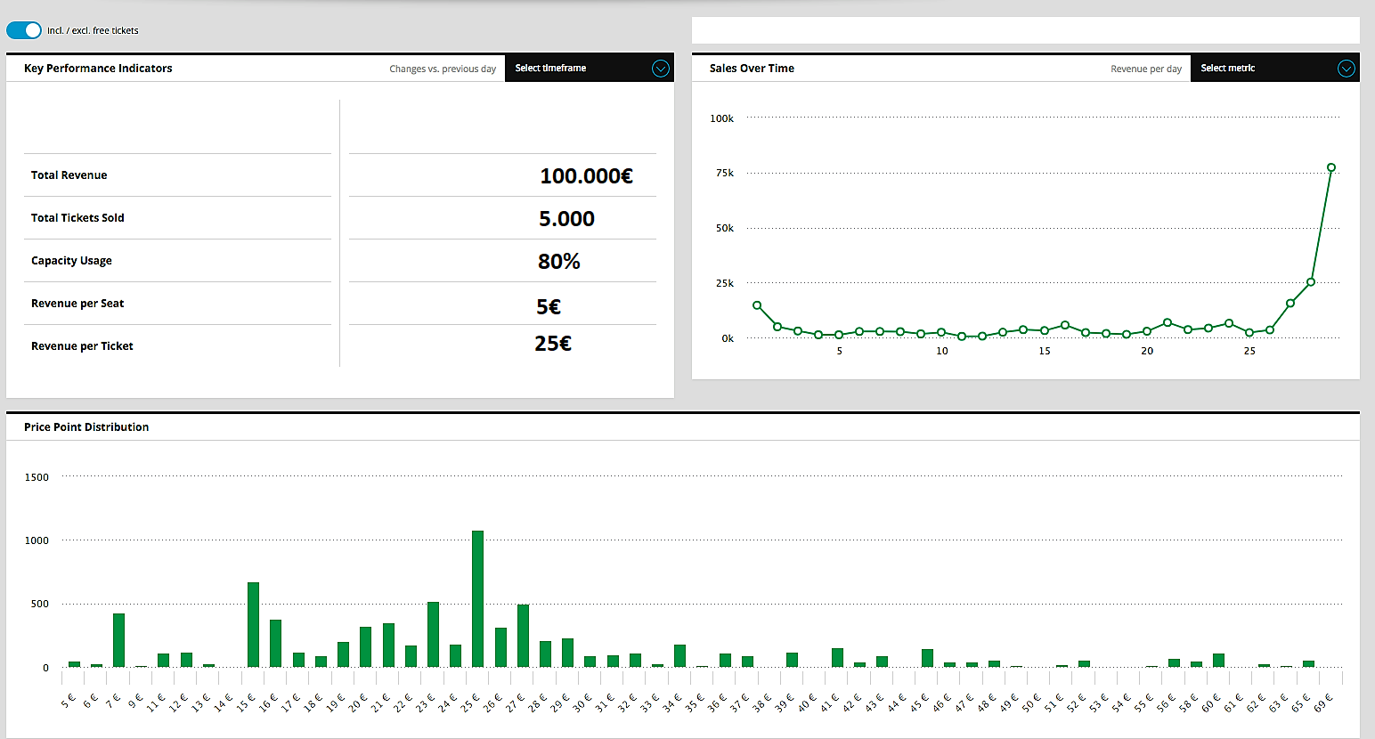The width and height of the screenshot is (1375, 739).
Task: Click the x-axis tick 10 on the sales chart
Action: click(x=942, y=351)
